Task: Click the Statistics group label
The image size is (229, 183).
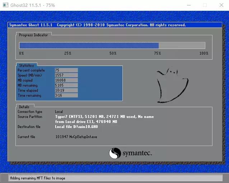Action: tap(27, 65)
